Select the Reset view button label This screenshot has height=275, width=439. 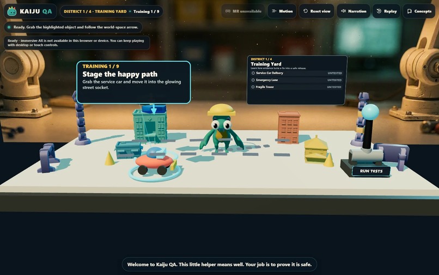tap(320, 11)
